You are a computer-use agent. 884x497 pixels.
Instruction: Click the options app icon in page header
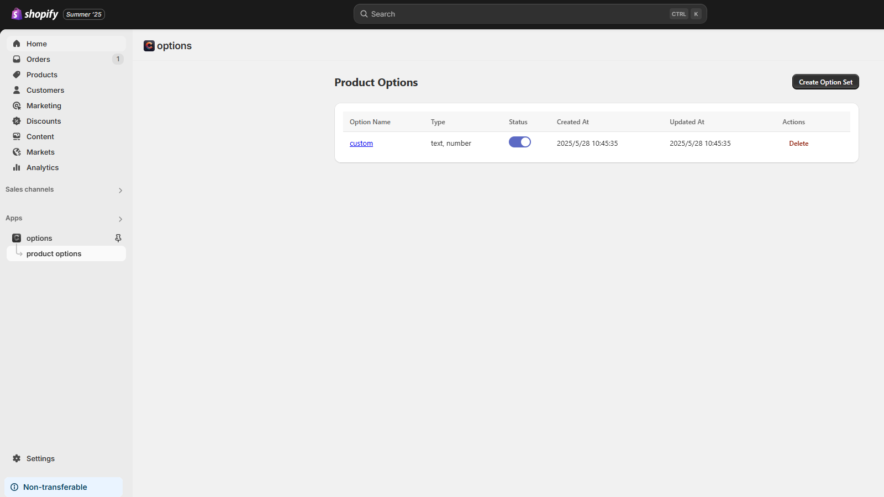[149, 46]
